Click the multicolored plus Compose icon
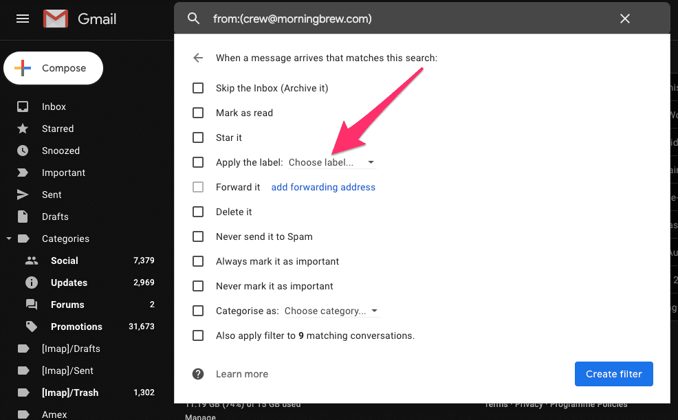Image resolution: width=678 pixels, height=420 pixels. pos(23,68)
